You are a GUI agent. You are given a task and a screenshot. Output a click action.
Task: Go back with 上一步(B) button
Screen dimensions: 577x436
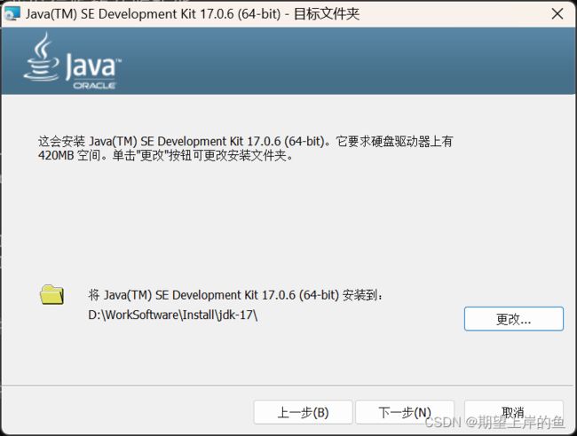click(303, 412)
